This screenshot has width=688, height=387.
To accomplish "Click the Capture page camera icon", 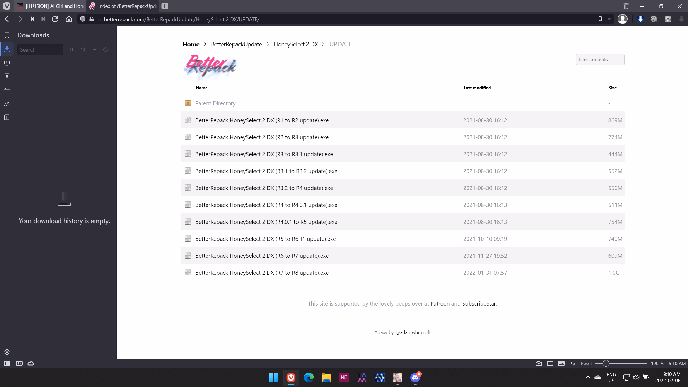I will (x=539, y=363).
